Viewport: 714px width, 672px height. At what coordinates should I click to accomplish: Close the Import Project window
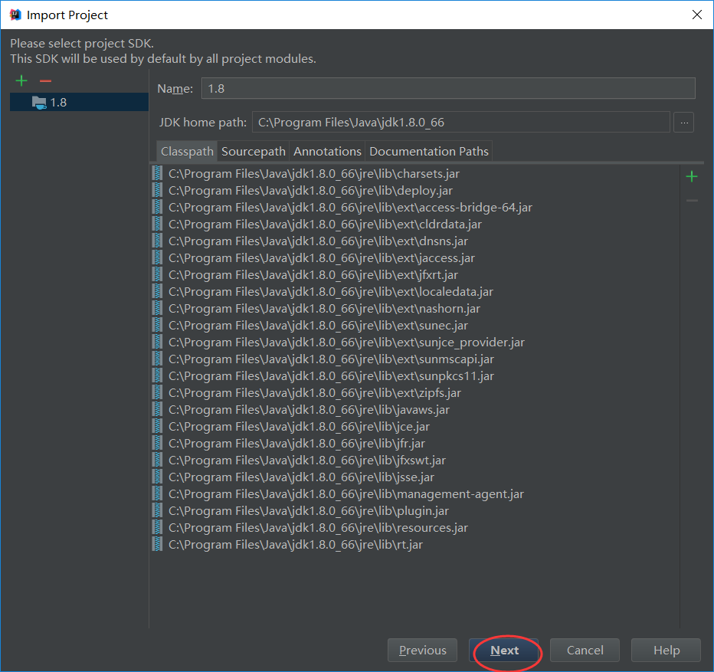point(696,15)
